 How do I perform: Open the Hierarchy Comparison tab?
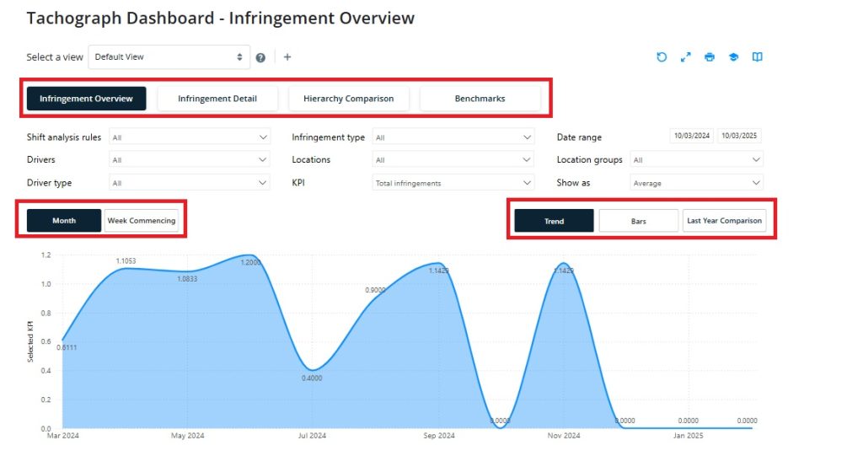pos(348,99)
